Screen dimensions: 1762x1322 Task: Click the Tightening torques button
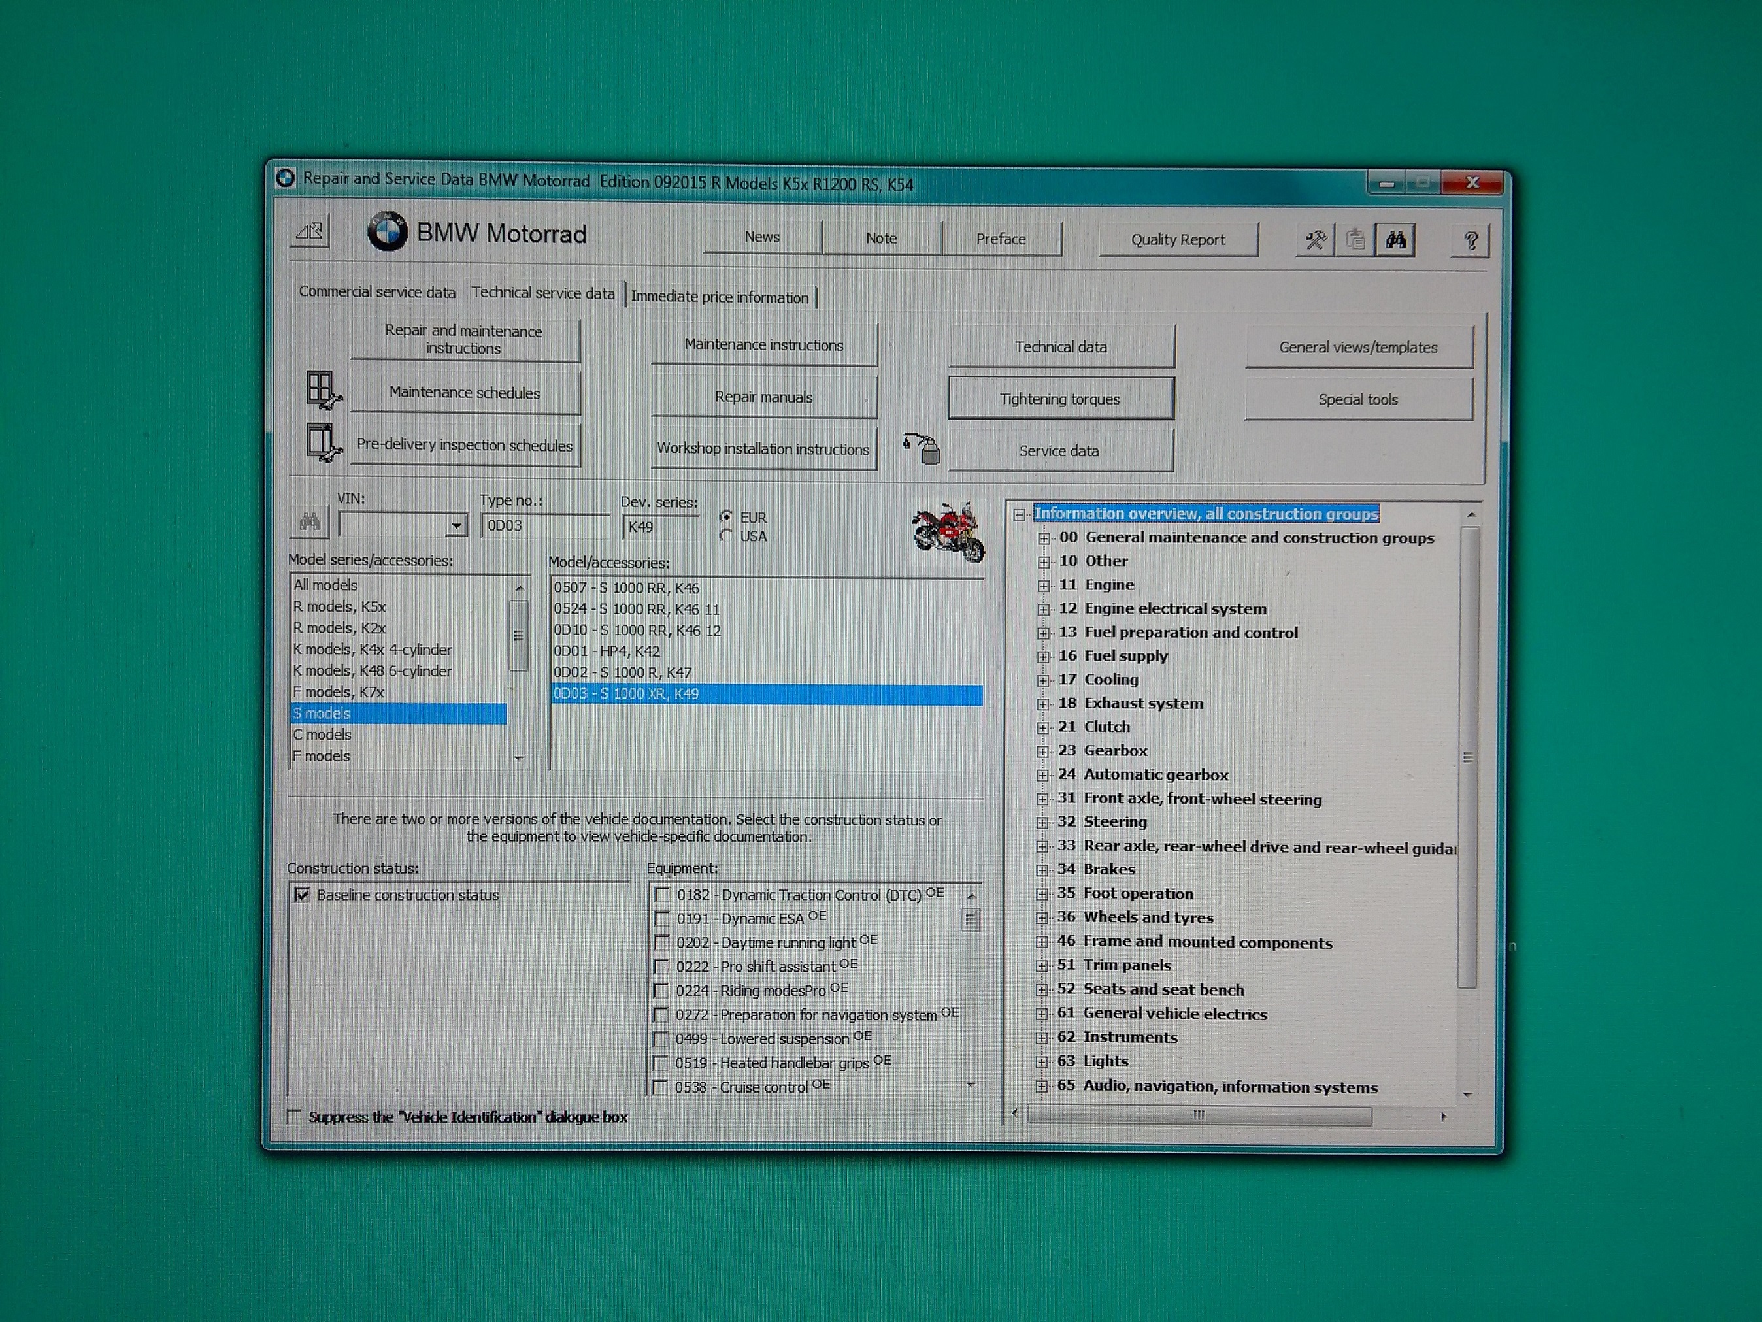tap(1060, 399)
